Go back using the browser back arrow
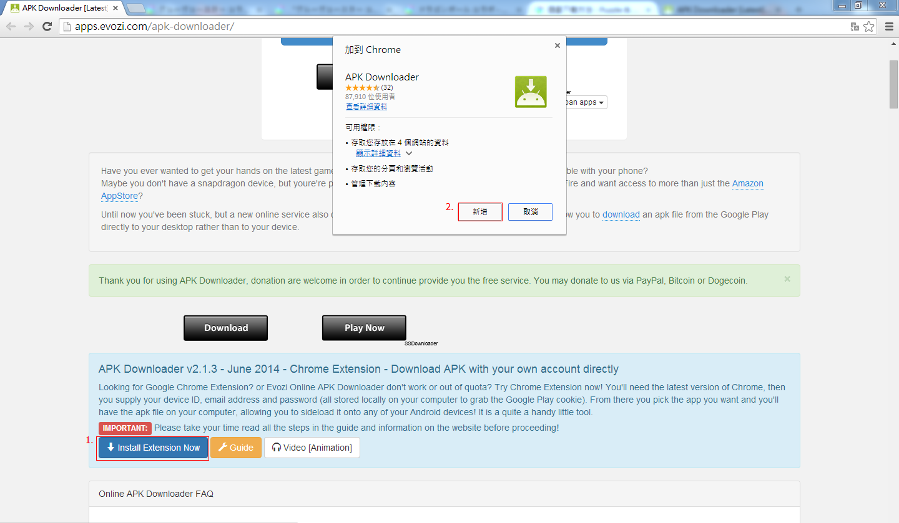 (11, 26)
